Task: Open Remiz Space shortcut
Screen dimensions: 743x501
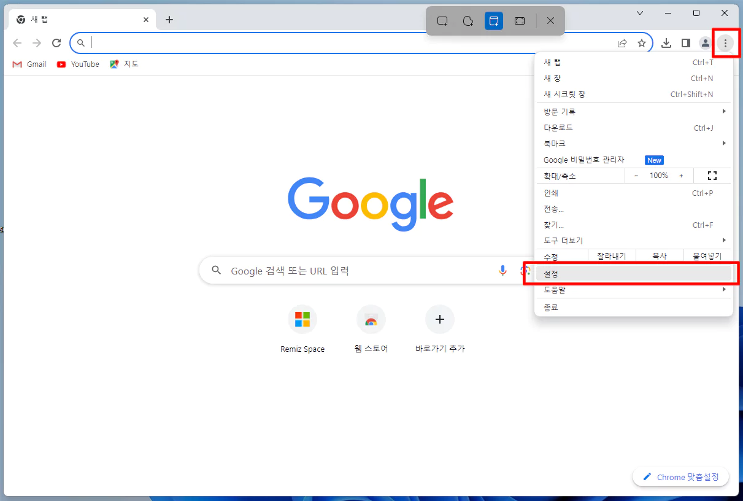Action: click(x=302, y=330)
